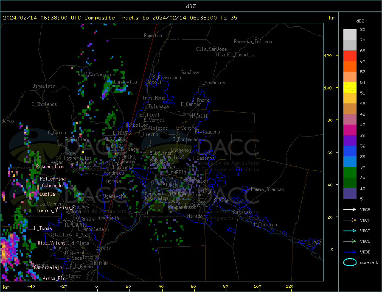Image resolution: width=382 pixels, height=292 pixels.
Task: Click the Ugarteche place label
Action: click(x=115, y=196)
